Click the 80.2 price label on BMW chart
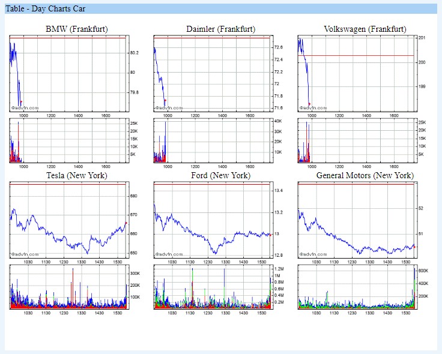Image resolution: width=442 pixels, height=354 pixels. click(x=134, y=53)
